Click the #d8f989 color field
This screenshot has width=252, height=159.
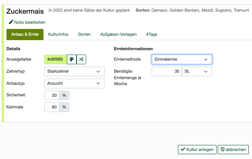[x=56, y=59]
